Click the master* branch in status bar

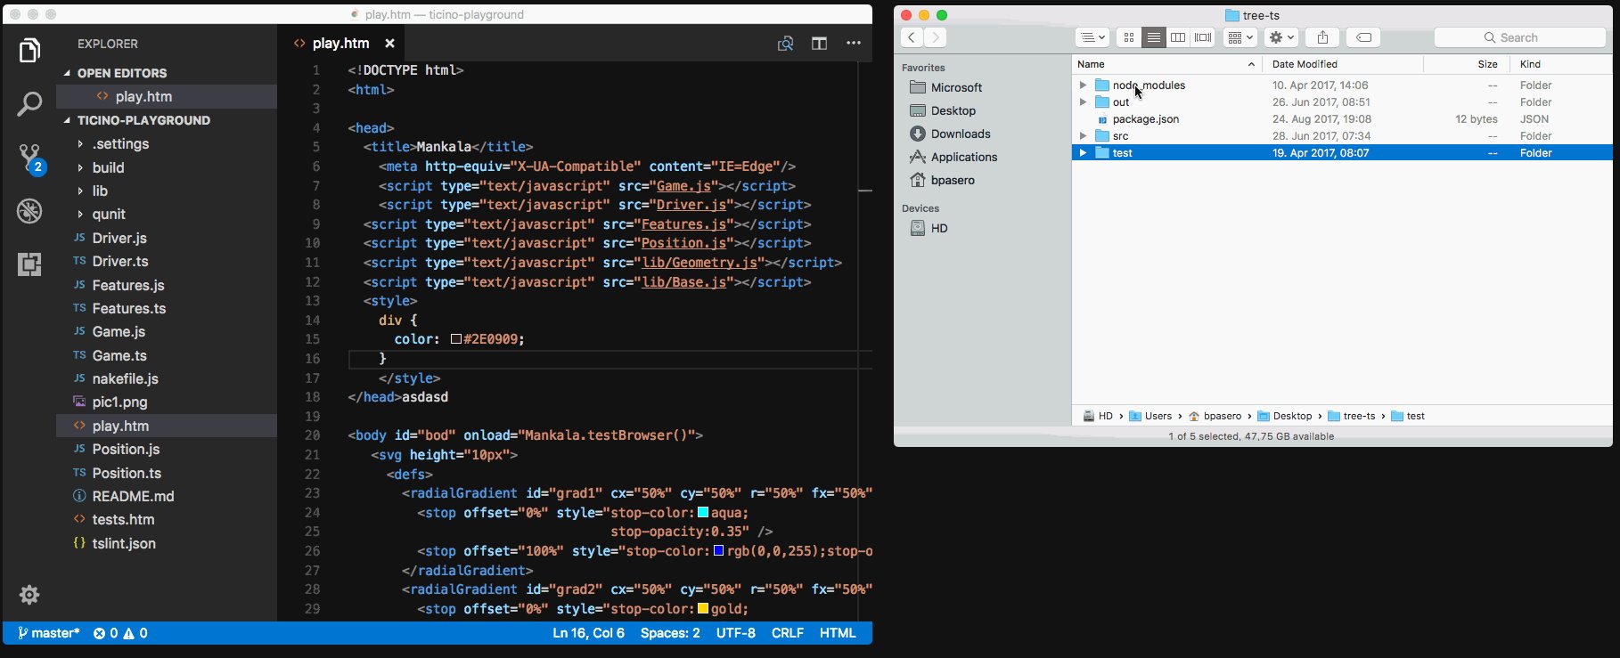pyautogui.click(x=48, y=633)
